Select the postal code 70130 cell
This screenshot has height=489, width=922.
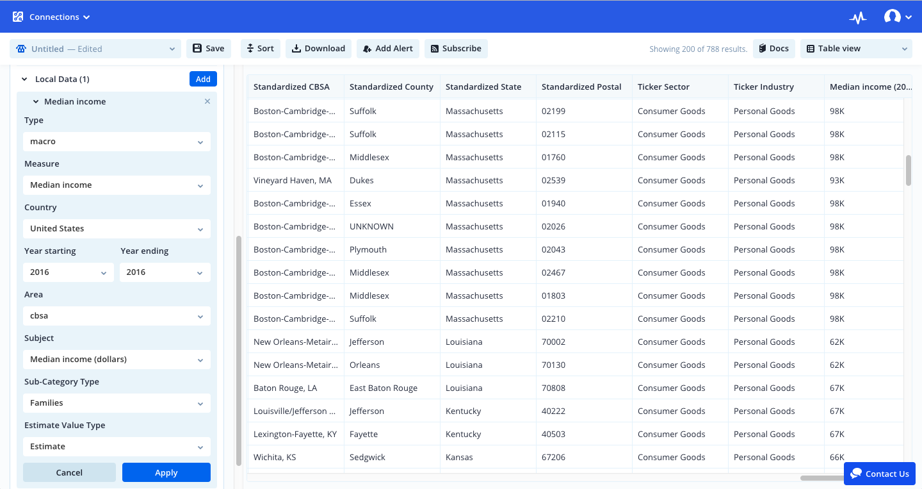584,365
